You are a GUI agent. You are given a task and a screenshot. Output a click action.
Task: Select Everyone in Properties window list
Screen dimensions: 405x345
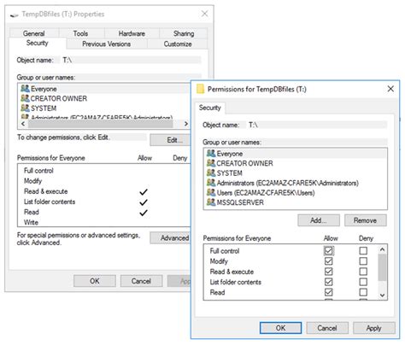coord(104,89)
